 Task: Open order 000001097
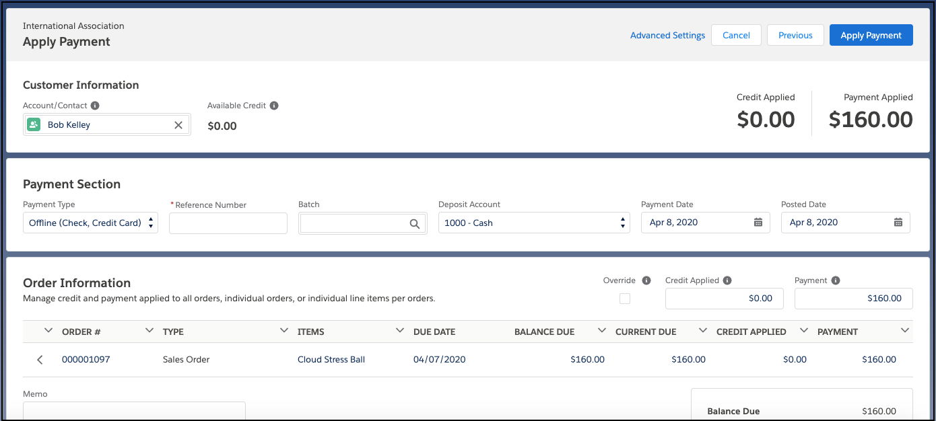86,359
